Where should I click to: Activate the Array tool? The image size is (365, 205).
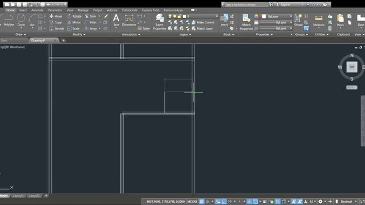pos(91,28)
